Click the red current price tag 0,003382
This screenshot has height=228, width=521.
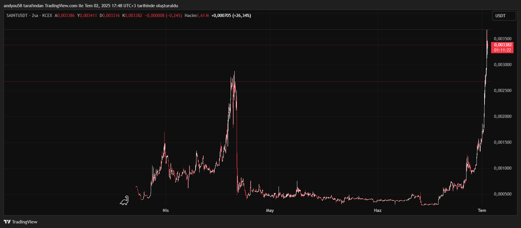pyautogui.click(x=503, y=45)
